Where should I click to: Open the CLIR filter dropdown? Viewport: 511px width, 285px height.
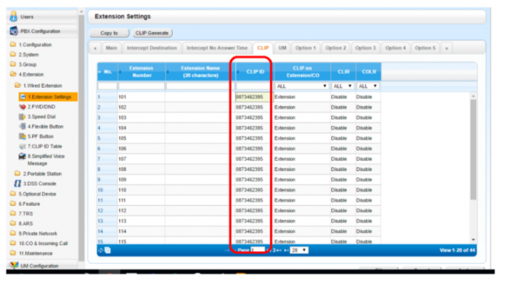point(341,85)
